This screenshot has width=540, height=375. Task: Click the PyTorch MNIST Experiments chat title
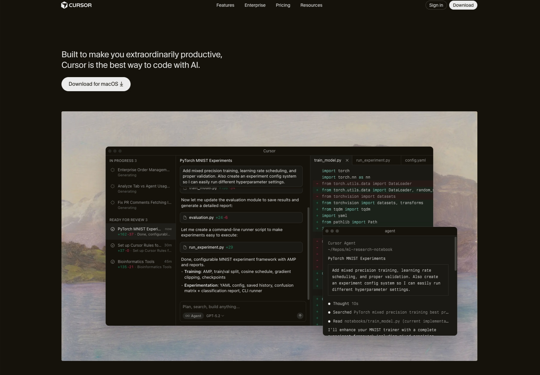(x=206, y=161)
